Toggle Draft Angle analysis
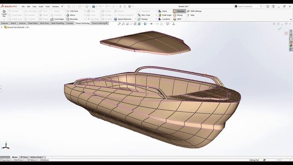 (165, 15)
